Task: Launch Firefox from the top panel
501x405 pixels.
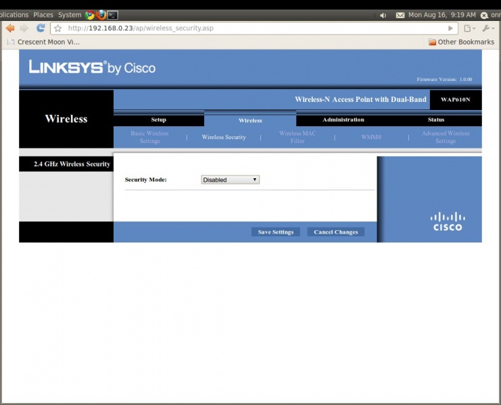Action: (101, 15)
